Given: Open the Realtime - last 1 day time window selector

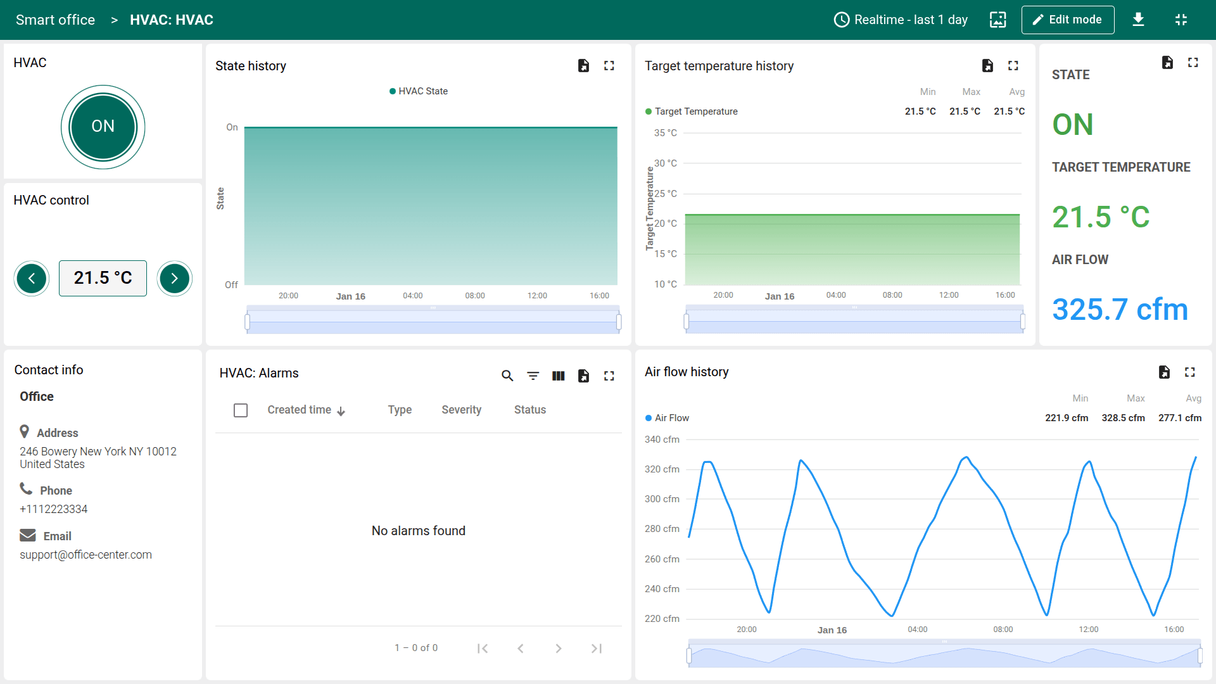Looking at the screenshot, I should coord(901,20).
